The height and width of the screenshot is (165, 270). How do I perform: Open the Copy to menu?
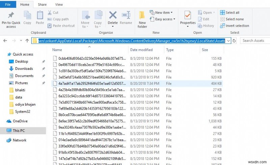pos(98,19)
